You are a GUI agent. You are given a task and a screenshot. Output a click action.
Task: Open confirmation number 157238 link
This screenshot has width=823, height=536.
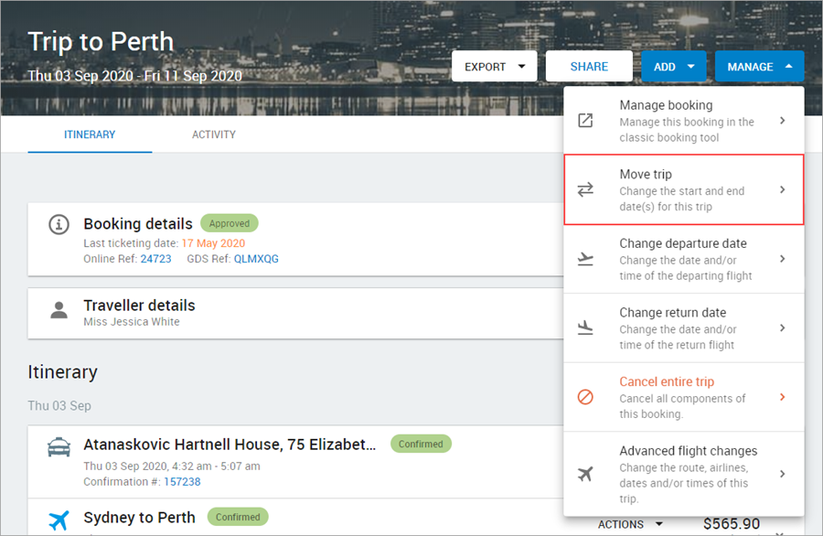click(x=182, y=481)
